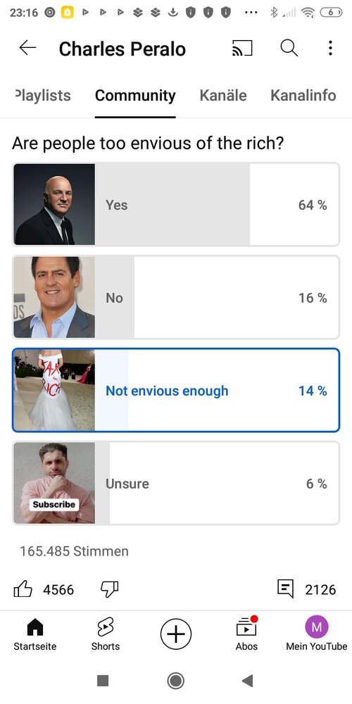Open search with the magnifier icon

[289, 48]
